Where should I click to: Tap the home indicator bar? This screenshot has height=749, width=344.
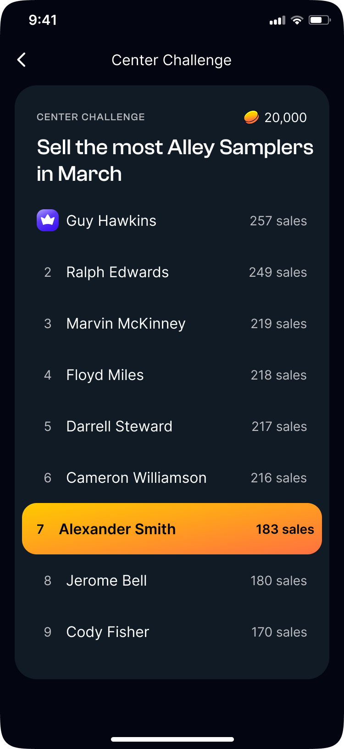[x=172, y=739]
